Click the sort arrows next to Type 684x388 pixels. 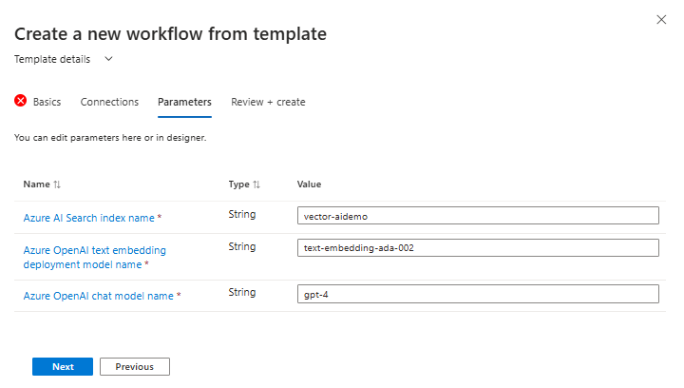(256, 184)
